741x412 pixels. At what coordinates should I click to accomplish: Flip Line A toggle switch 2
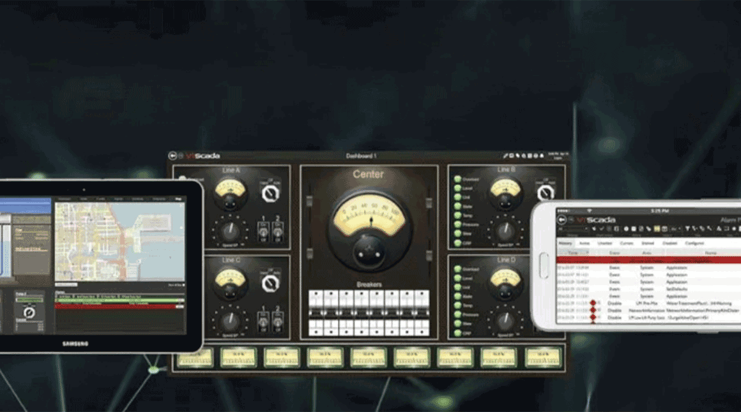click(x=278, y=231)
